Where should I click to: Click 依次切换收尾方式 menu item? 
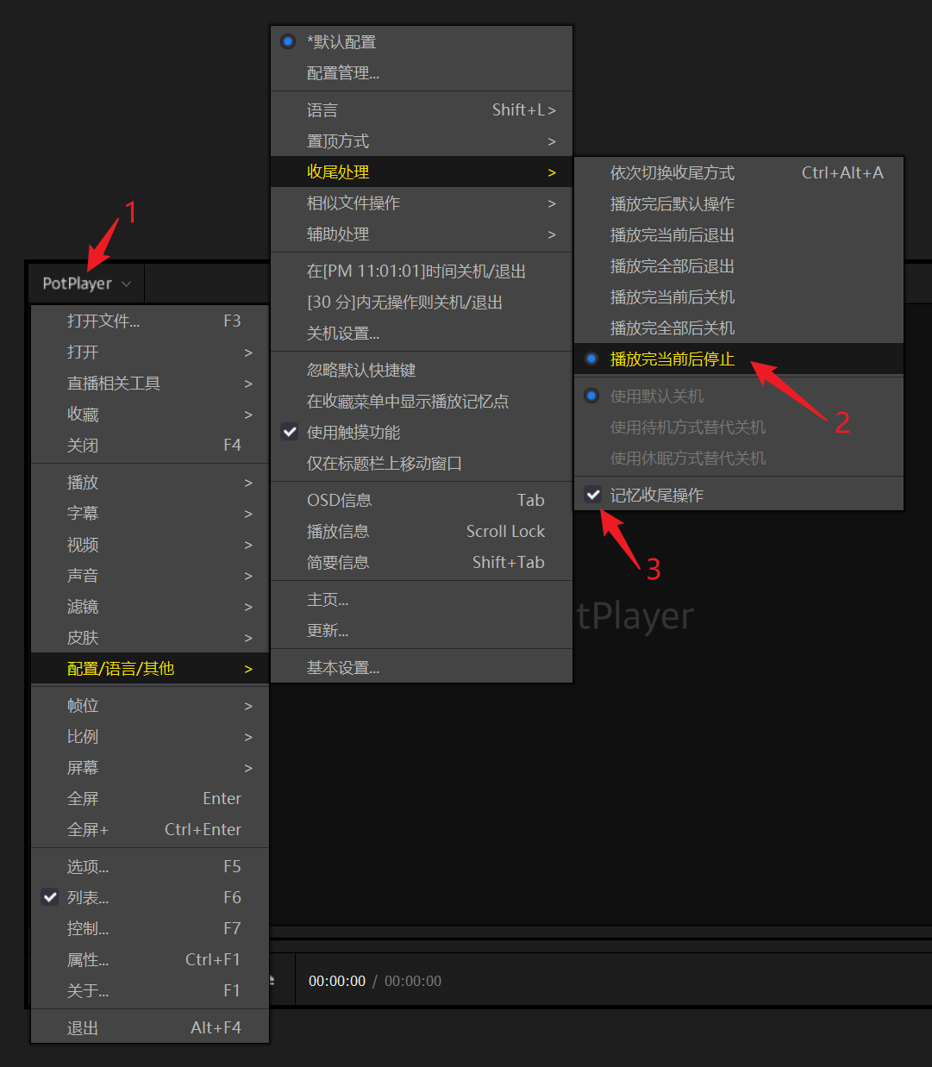(672, 173)
